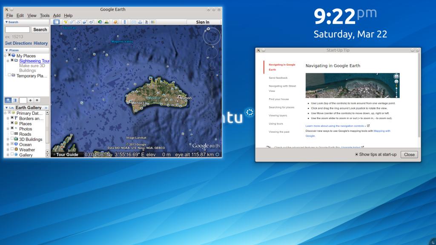Click the search magnifier icon below Places
436x245 pixels.
(x=8, y=100)
